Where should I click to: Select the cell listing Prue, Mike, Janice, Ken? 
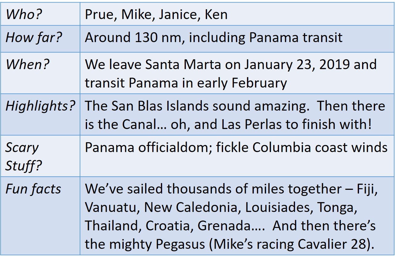pos(156,15)
